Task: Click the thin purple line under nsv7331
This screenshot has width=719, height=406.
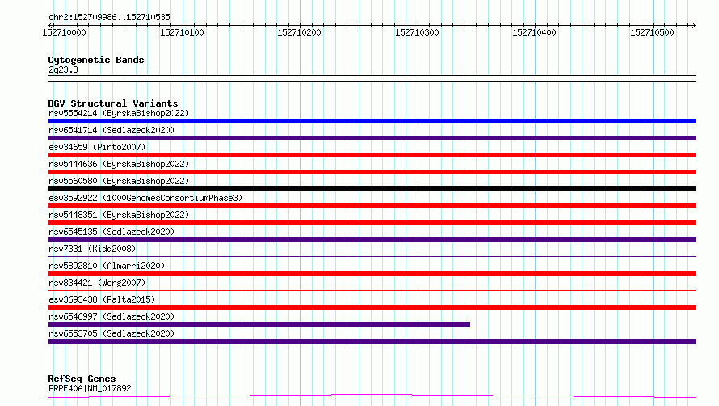Action: pos(372,256)
